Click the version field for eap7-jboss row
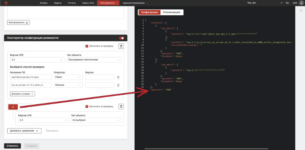The image size is (305, 150). pos(100,77)
